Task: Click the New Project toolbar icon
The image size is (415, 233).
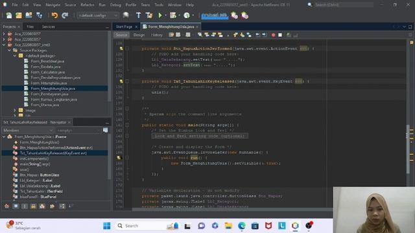Action: [19, 16]
